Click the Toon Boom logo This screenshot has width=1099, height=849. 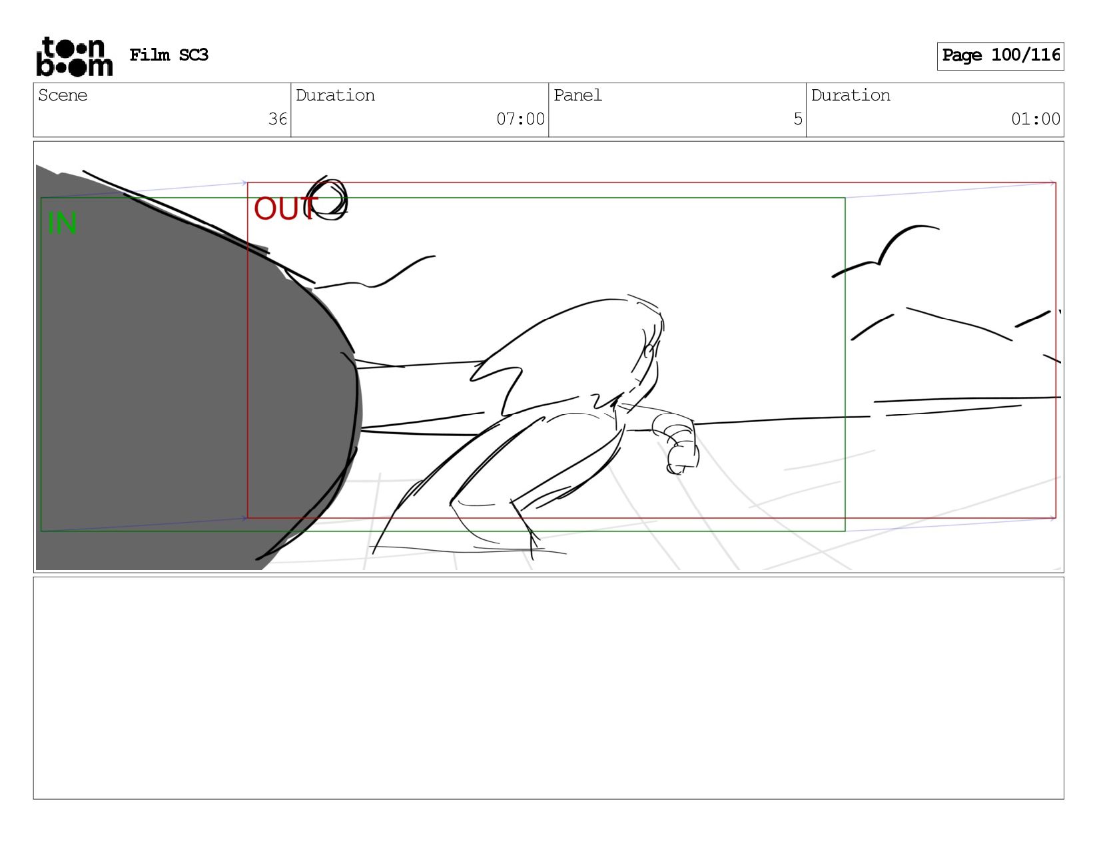(74, 56)
